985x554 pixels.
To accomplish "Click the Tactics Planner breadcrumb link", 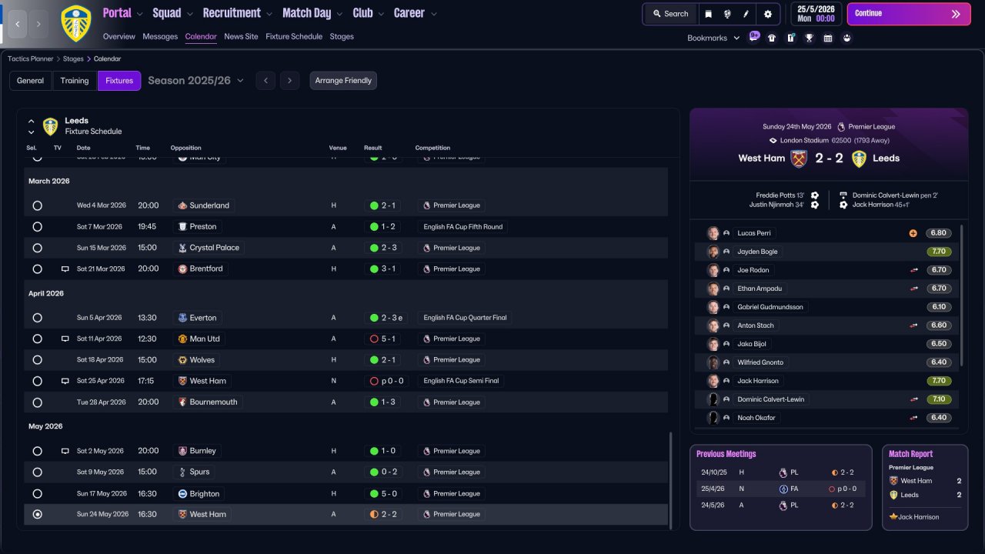I will coord(31,58).
